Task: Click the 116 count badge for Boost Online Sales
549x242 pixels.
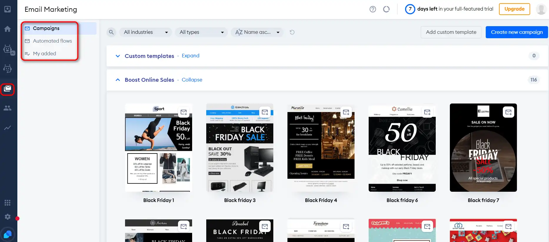Action: (x=534, y=80)
